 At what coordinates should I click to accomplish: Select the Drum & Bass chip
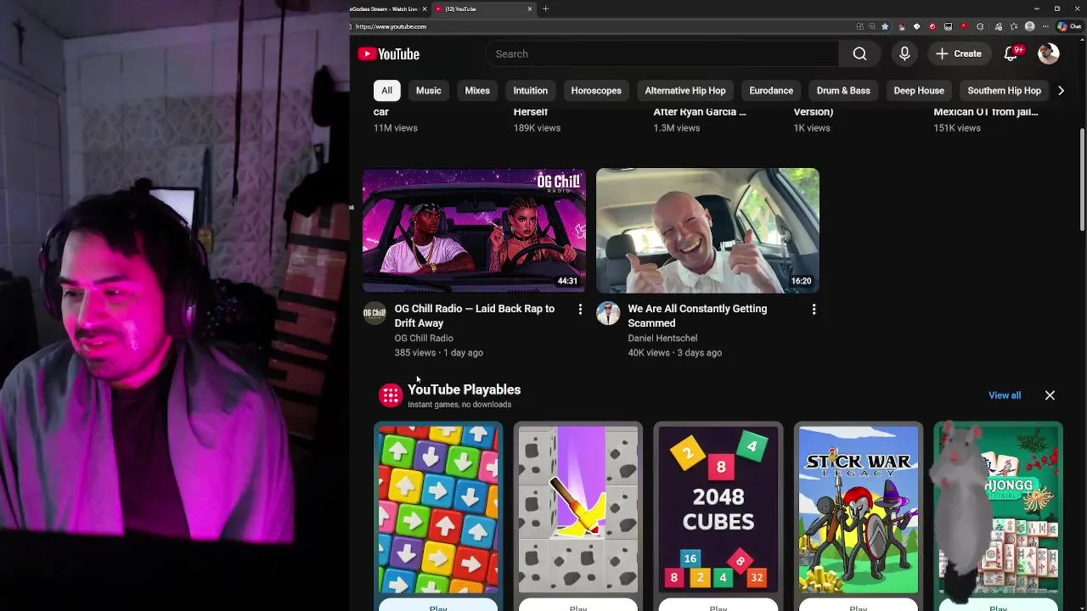coord(843,91)
